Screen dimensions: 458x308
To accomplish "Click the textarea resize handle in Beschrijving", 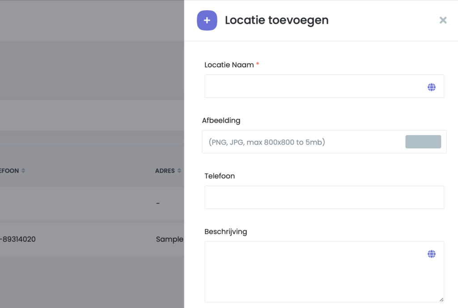I will (441, 300).
